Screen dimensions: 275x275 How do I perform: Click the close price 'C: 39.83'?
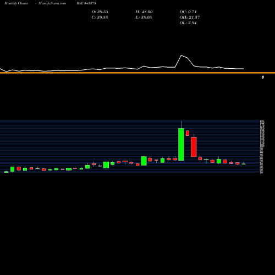[100, 18]
